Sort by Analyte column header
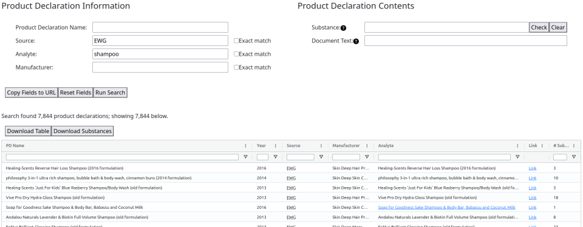This screenshot has width=583, height=227. coord(386,146)
